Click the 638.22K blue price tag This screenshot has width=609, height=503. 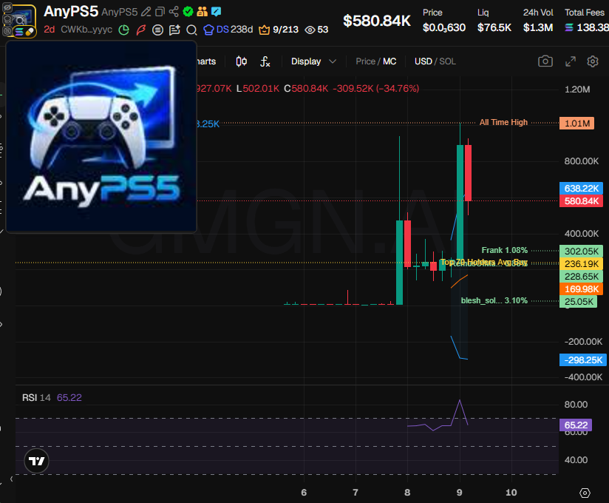coord(581,188)
